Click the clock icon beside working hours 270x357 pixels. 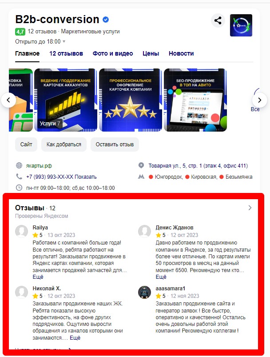coord(19,188)
